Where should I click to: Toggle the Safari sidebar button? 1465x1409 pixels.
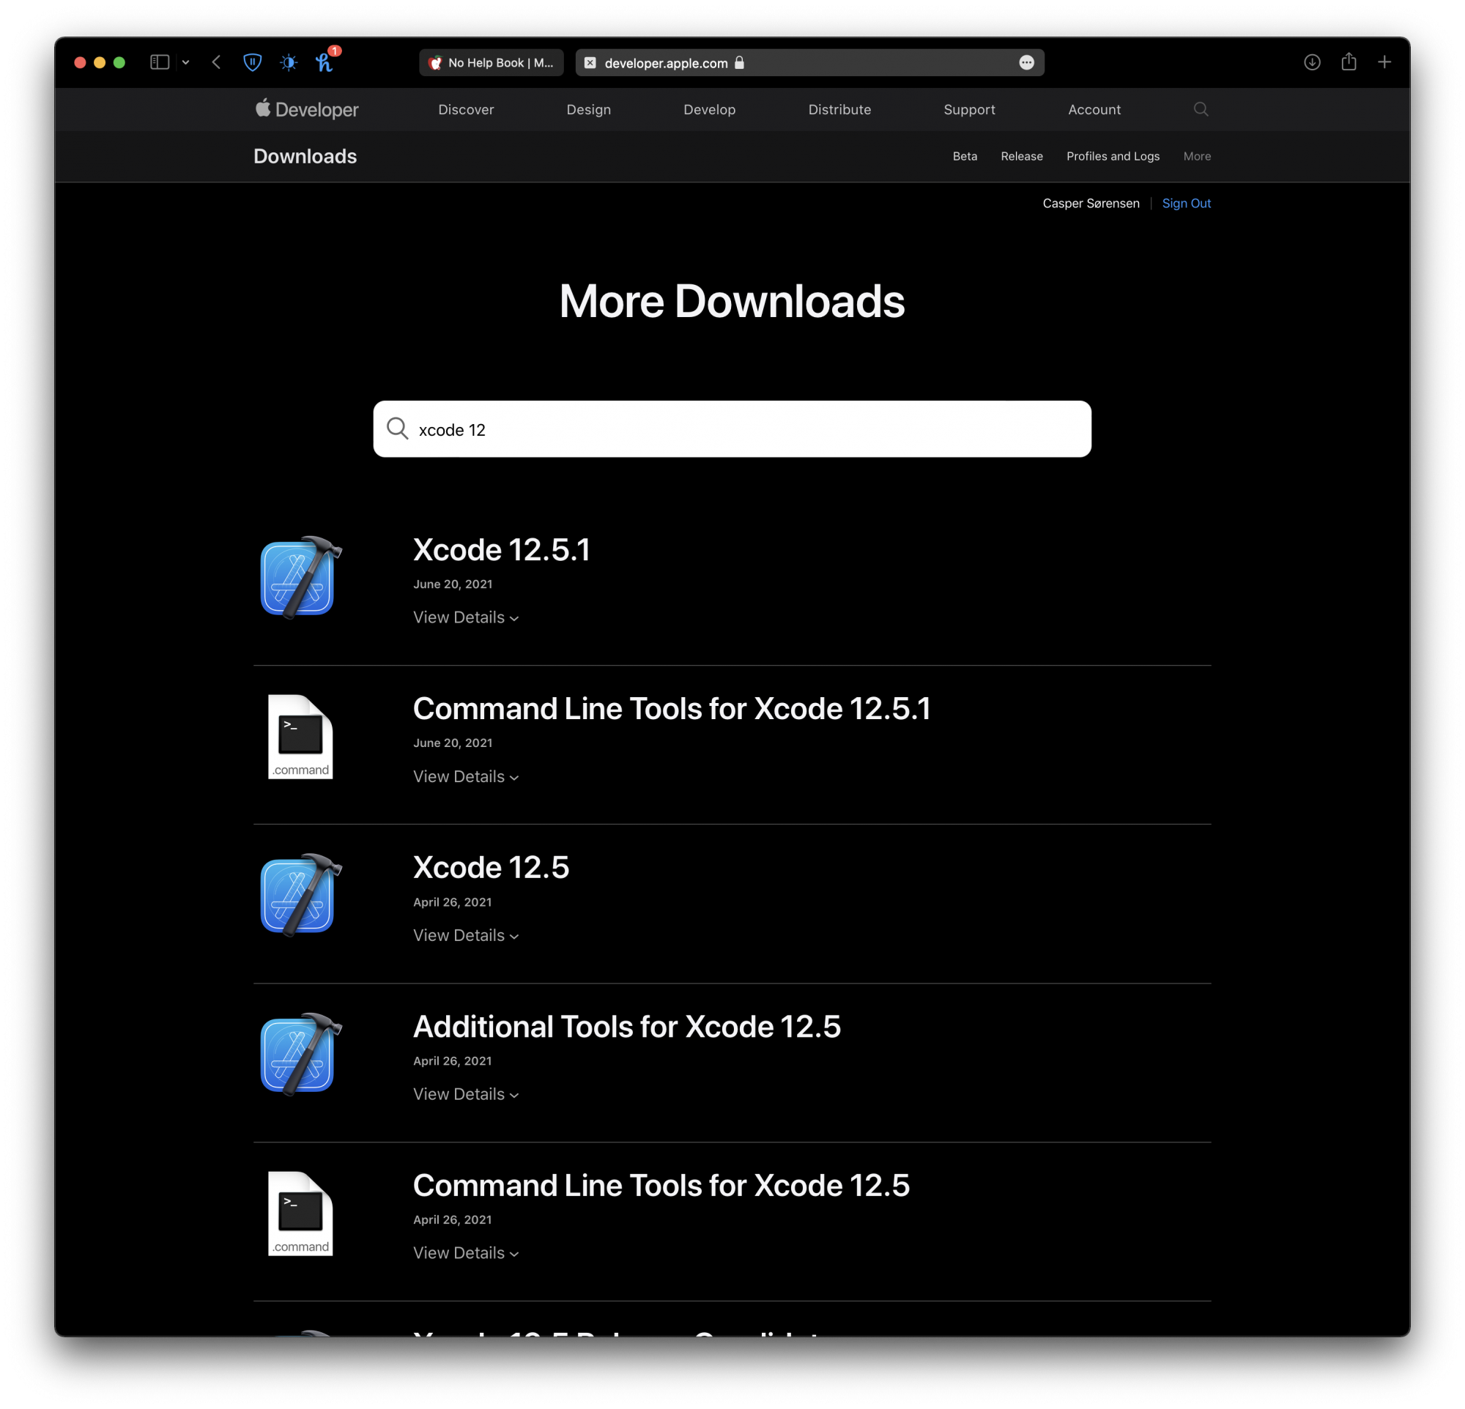159,62
